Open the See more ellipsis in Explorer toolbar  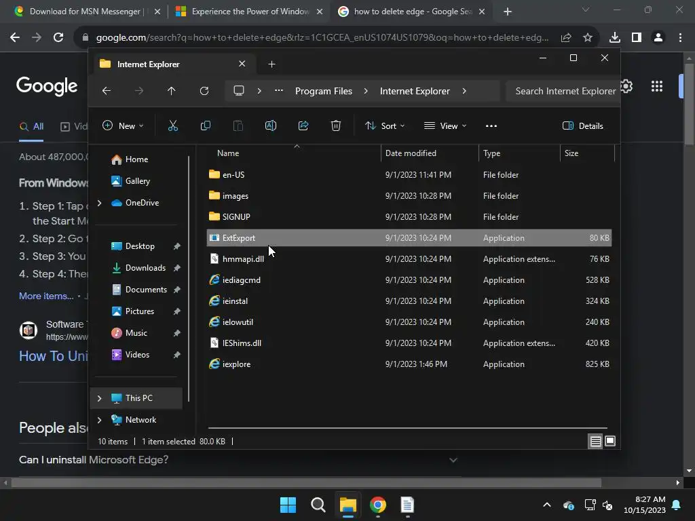point(491,126)
